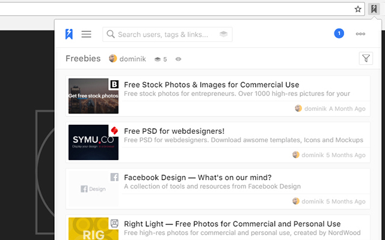Open the three-dots more options menu
The height and width of the screenshot is (240, 385).
coord(360,34)
